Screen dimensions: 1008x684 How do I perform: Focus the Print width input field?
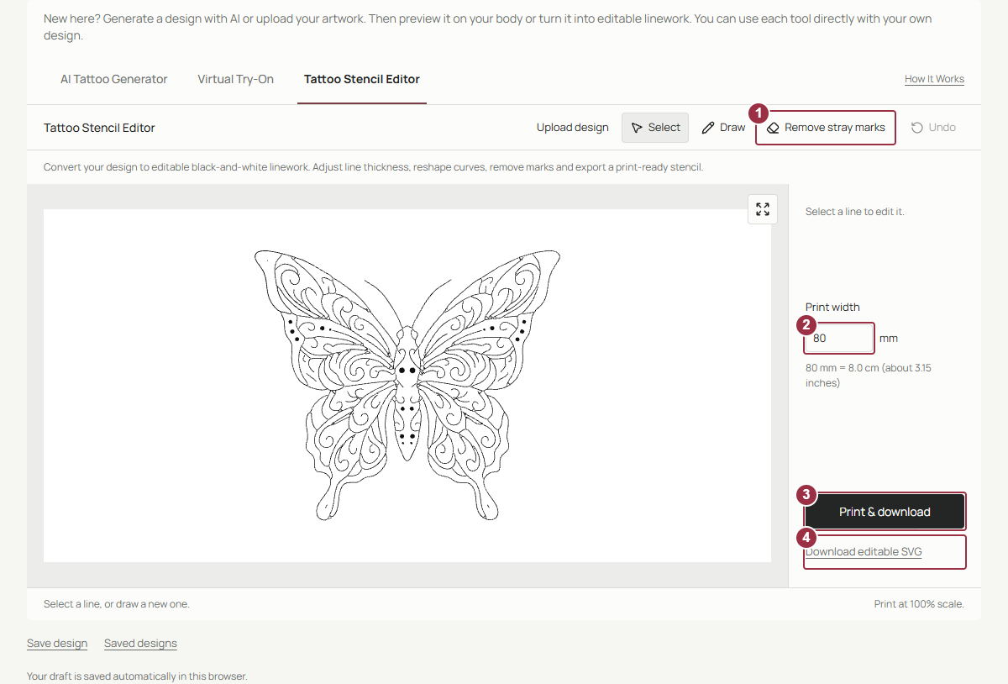(839, 339)
